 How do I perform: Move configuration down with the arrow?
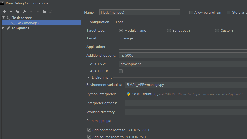tap(38, 12)
